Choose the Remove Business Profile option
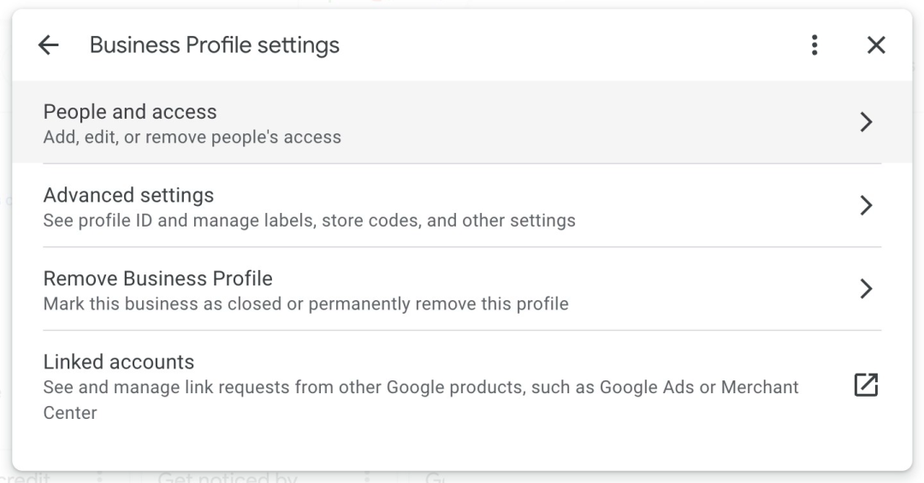924x483 pixels. (157, 279)
